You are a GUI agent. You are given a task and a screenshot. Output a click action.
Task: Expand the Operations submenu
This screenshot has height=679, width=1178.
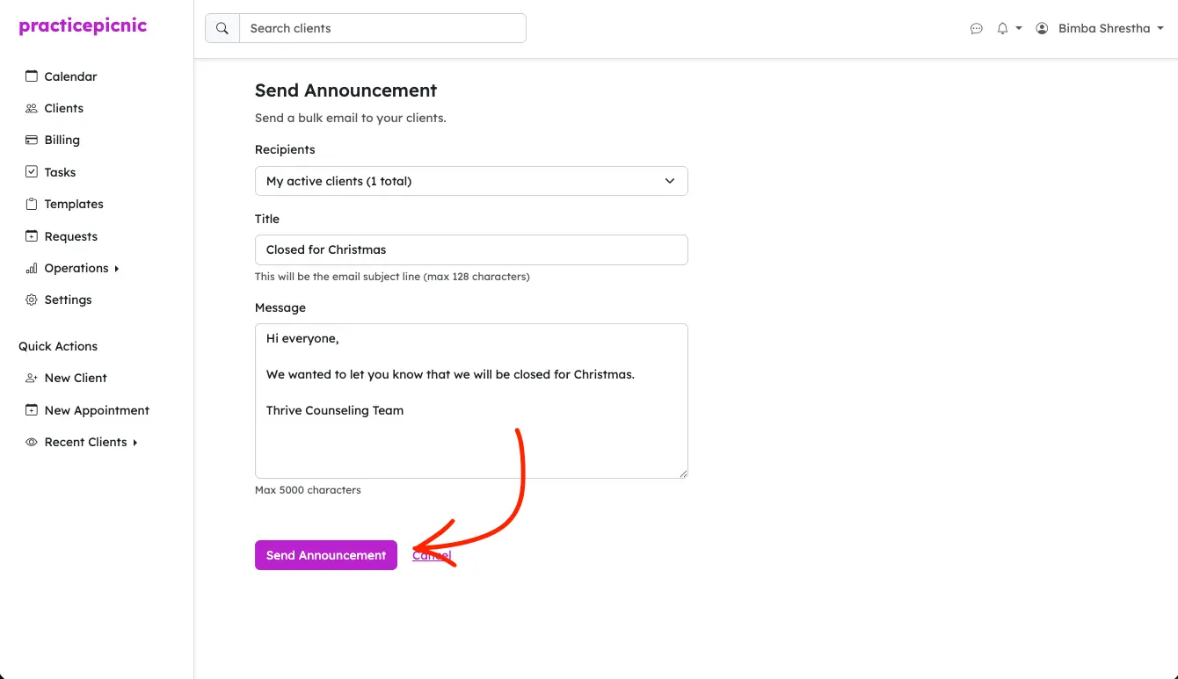(x=76, y=268)
